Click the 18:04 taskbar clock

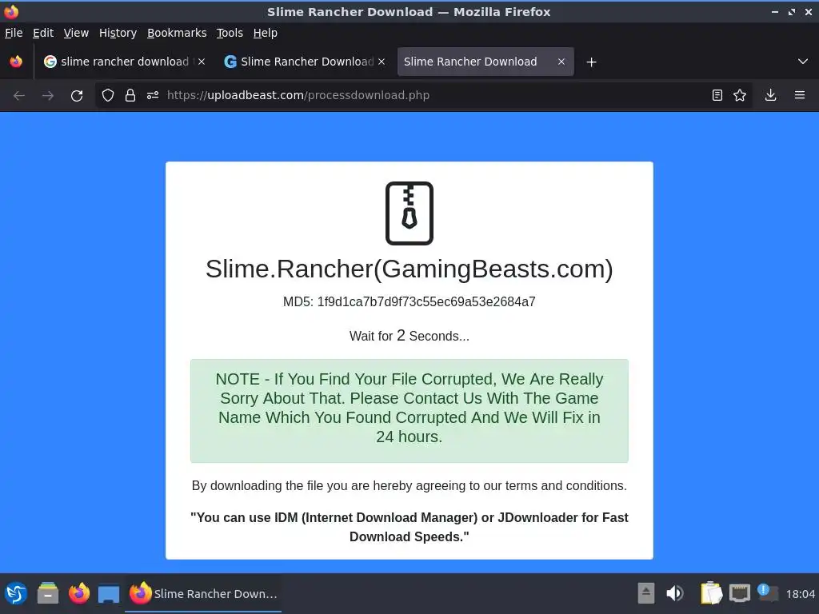(x=800, y=594)
